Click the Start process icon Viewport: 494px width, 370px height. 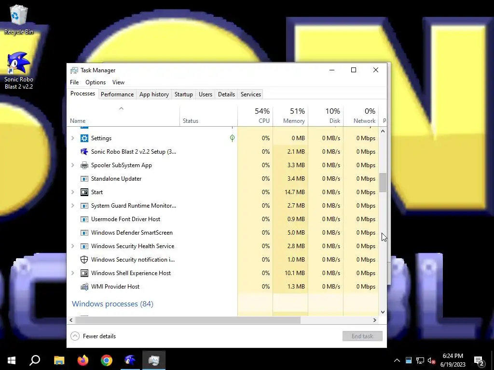(x=84, y=192)
